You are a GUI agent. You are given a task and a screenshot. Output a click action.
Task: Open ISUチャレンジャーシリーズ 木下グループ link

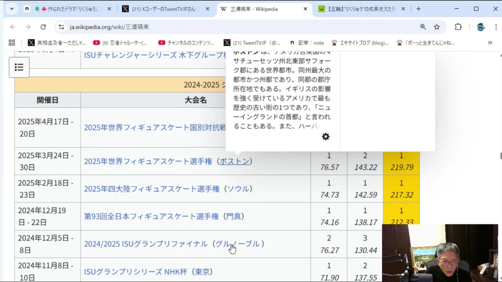pyautogui.click(x=155, y=55)
